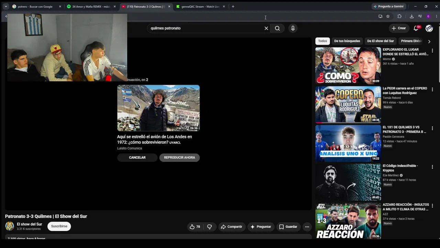440x248 pixels.
Task: Open the AZZARO REACCIÓN video thumbnail
Action: pos(348,221)
